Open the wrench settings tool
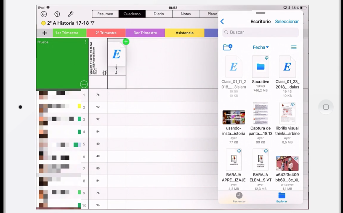The image size is (343, 213). tap(70, 14)
